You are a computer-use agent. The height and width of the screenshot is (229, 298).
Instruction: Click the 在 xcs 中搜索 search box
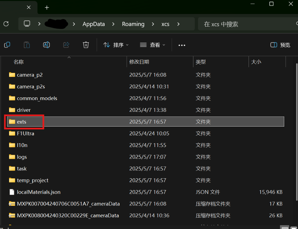click(x=247, y=24)
